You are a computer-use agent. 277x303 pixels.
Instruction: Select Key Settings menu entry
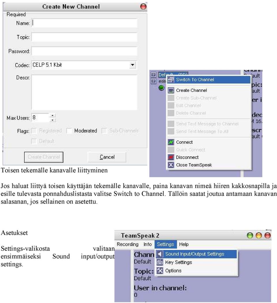(x=196, y=262)
